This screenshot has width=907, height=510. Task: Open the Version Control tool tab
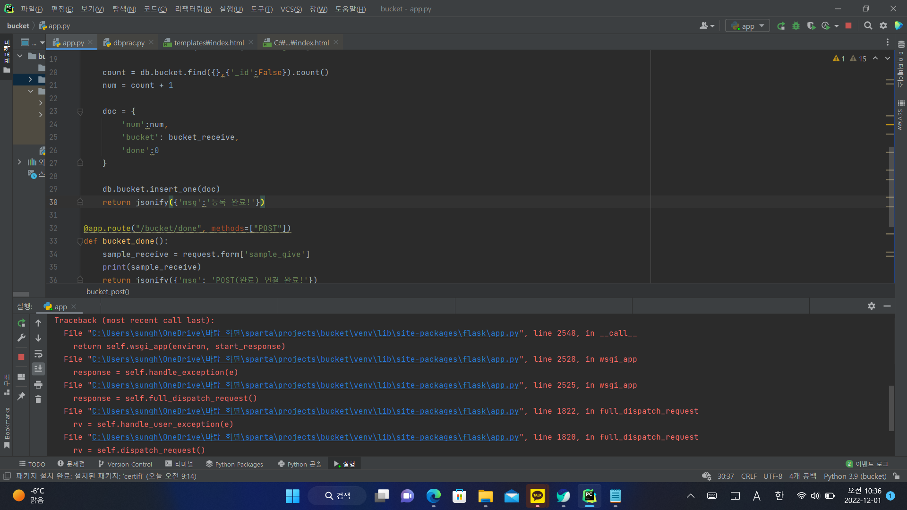[125, 464]
